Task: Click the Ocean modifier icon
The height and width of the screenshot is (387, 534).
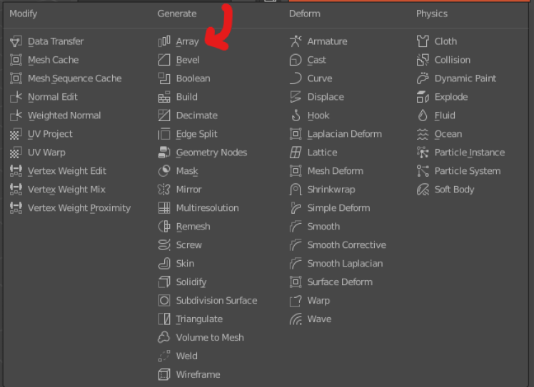Action: [x=423, y=134]
